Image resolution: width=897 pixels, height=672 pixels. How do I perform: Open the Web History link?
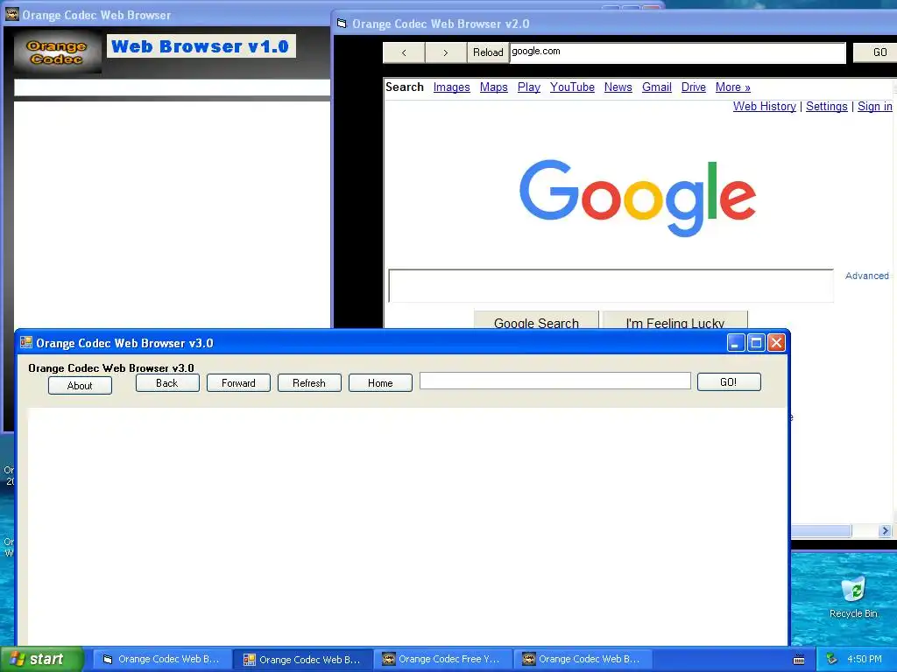tap(764, 106)
